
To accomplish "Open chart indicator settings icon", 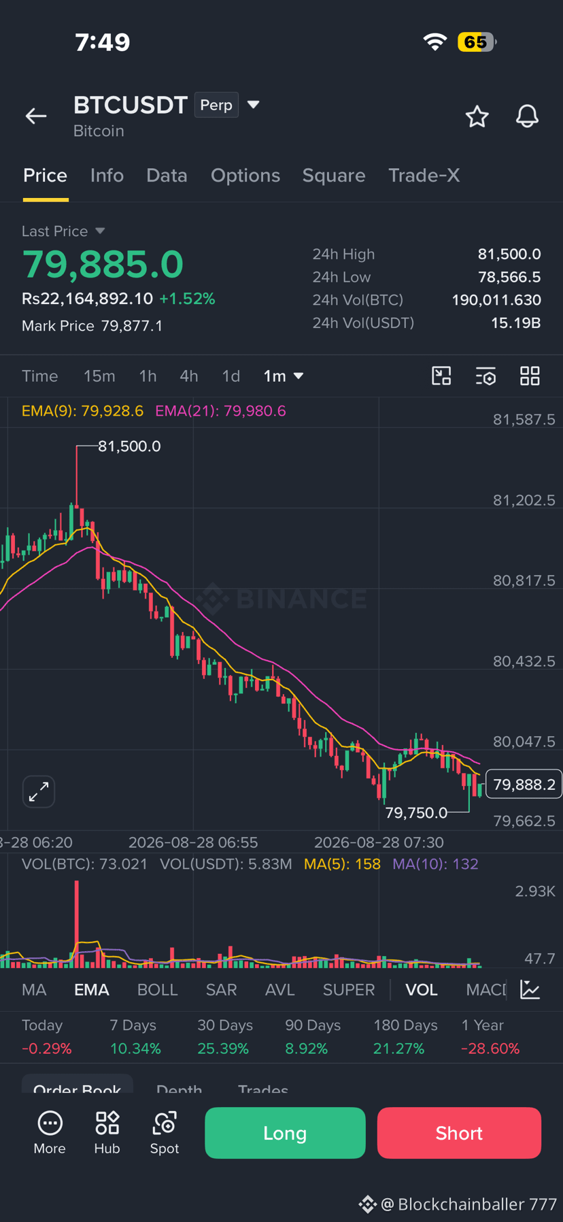I will [485, 376].
